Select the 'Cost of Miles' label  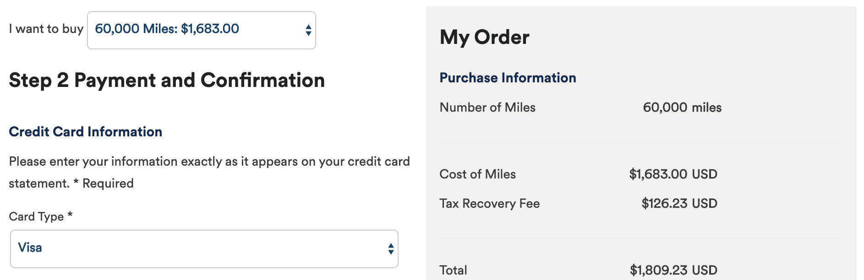coord(477,174)
